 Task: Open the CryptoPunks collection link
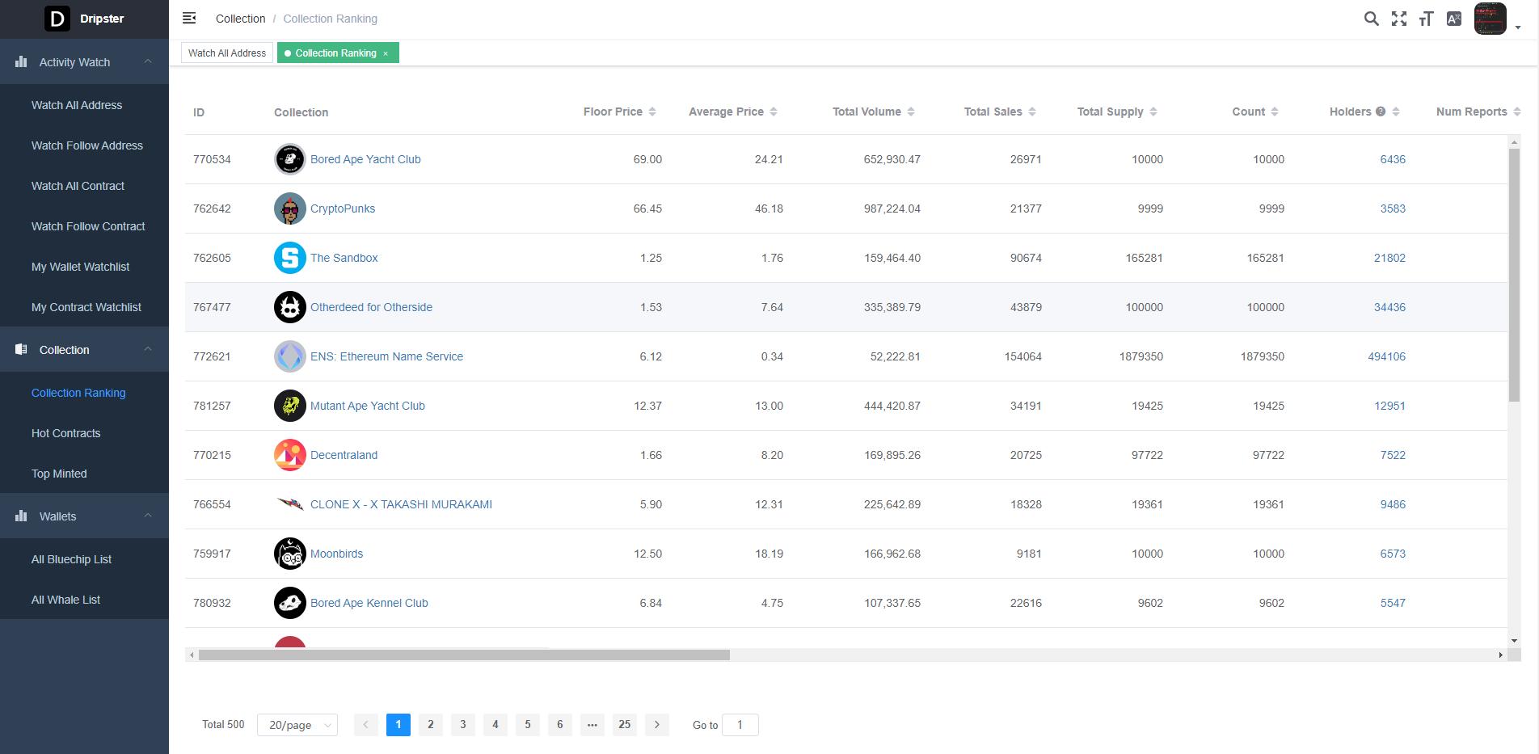coord(343,209)
